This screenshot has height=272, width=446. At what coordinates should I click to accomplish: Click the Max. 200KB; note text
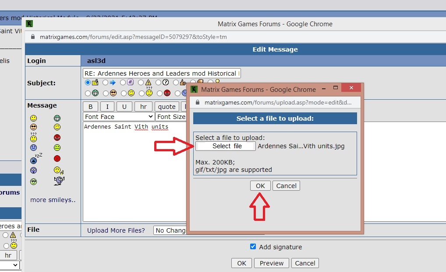[215, 162]
